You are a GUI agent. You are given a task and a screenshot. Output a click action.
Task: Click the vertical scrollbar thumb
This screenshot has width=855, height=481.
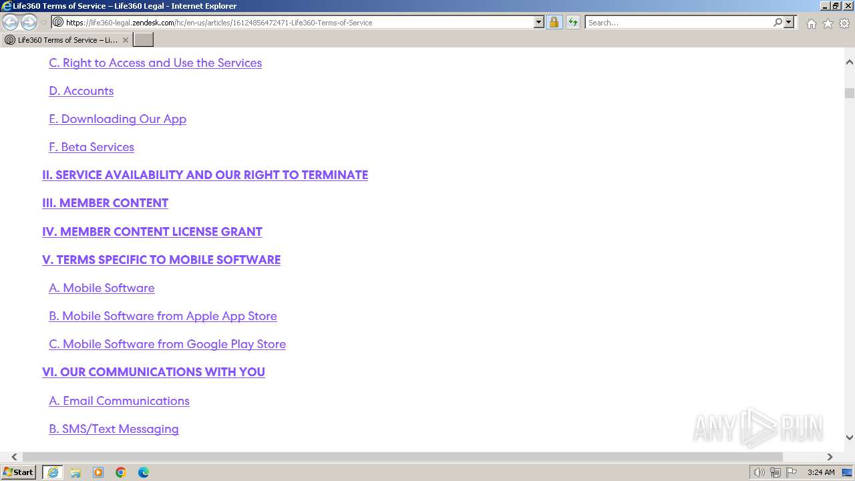[x=849, y=93]
